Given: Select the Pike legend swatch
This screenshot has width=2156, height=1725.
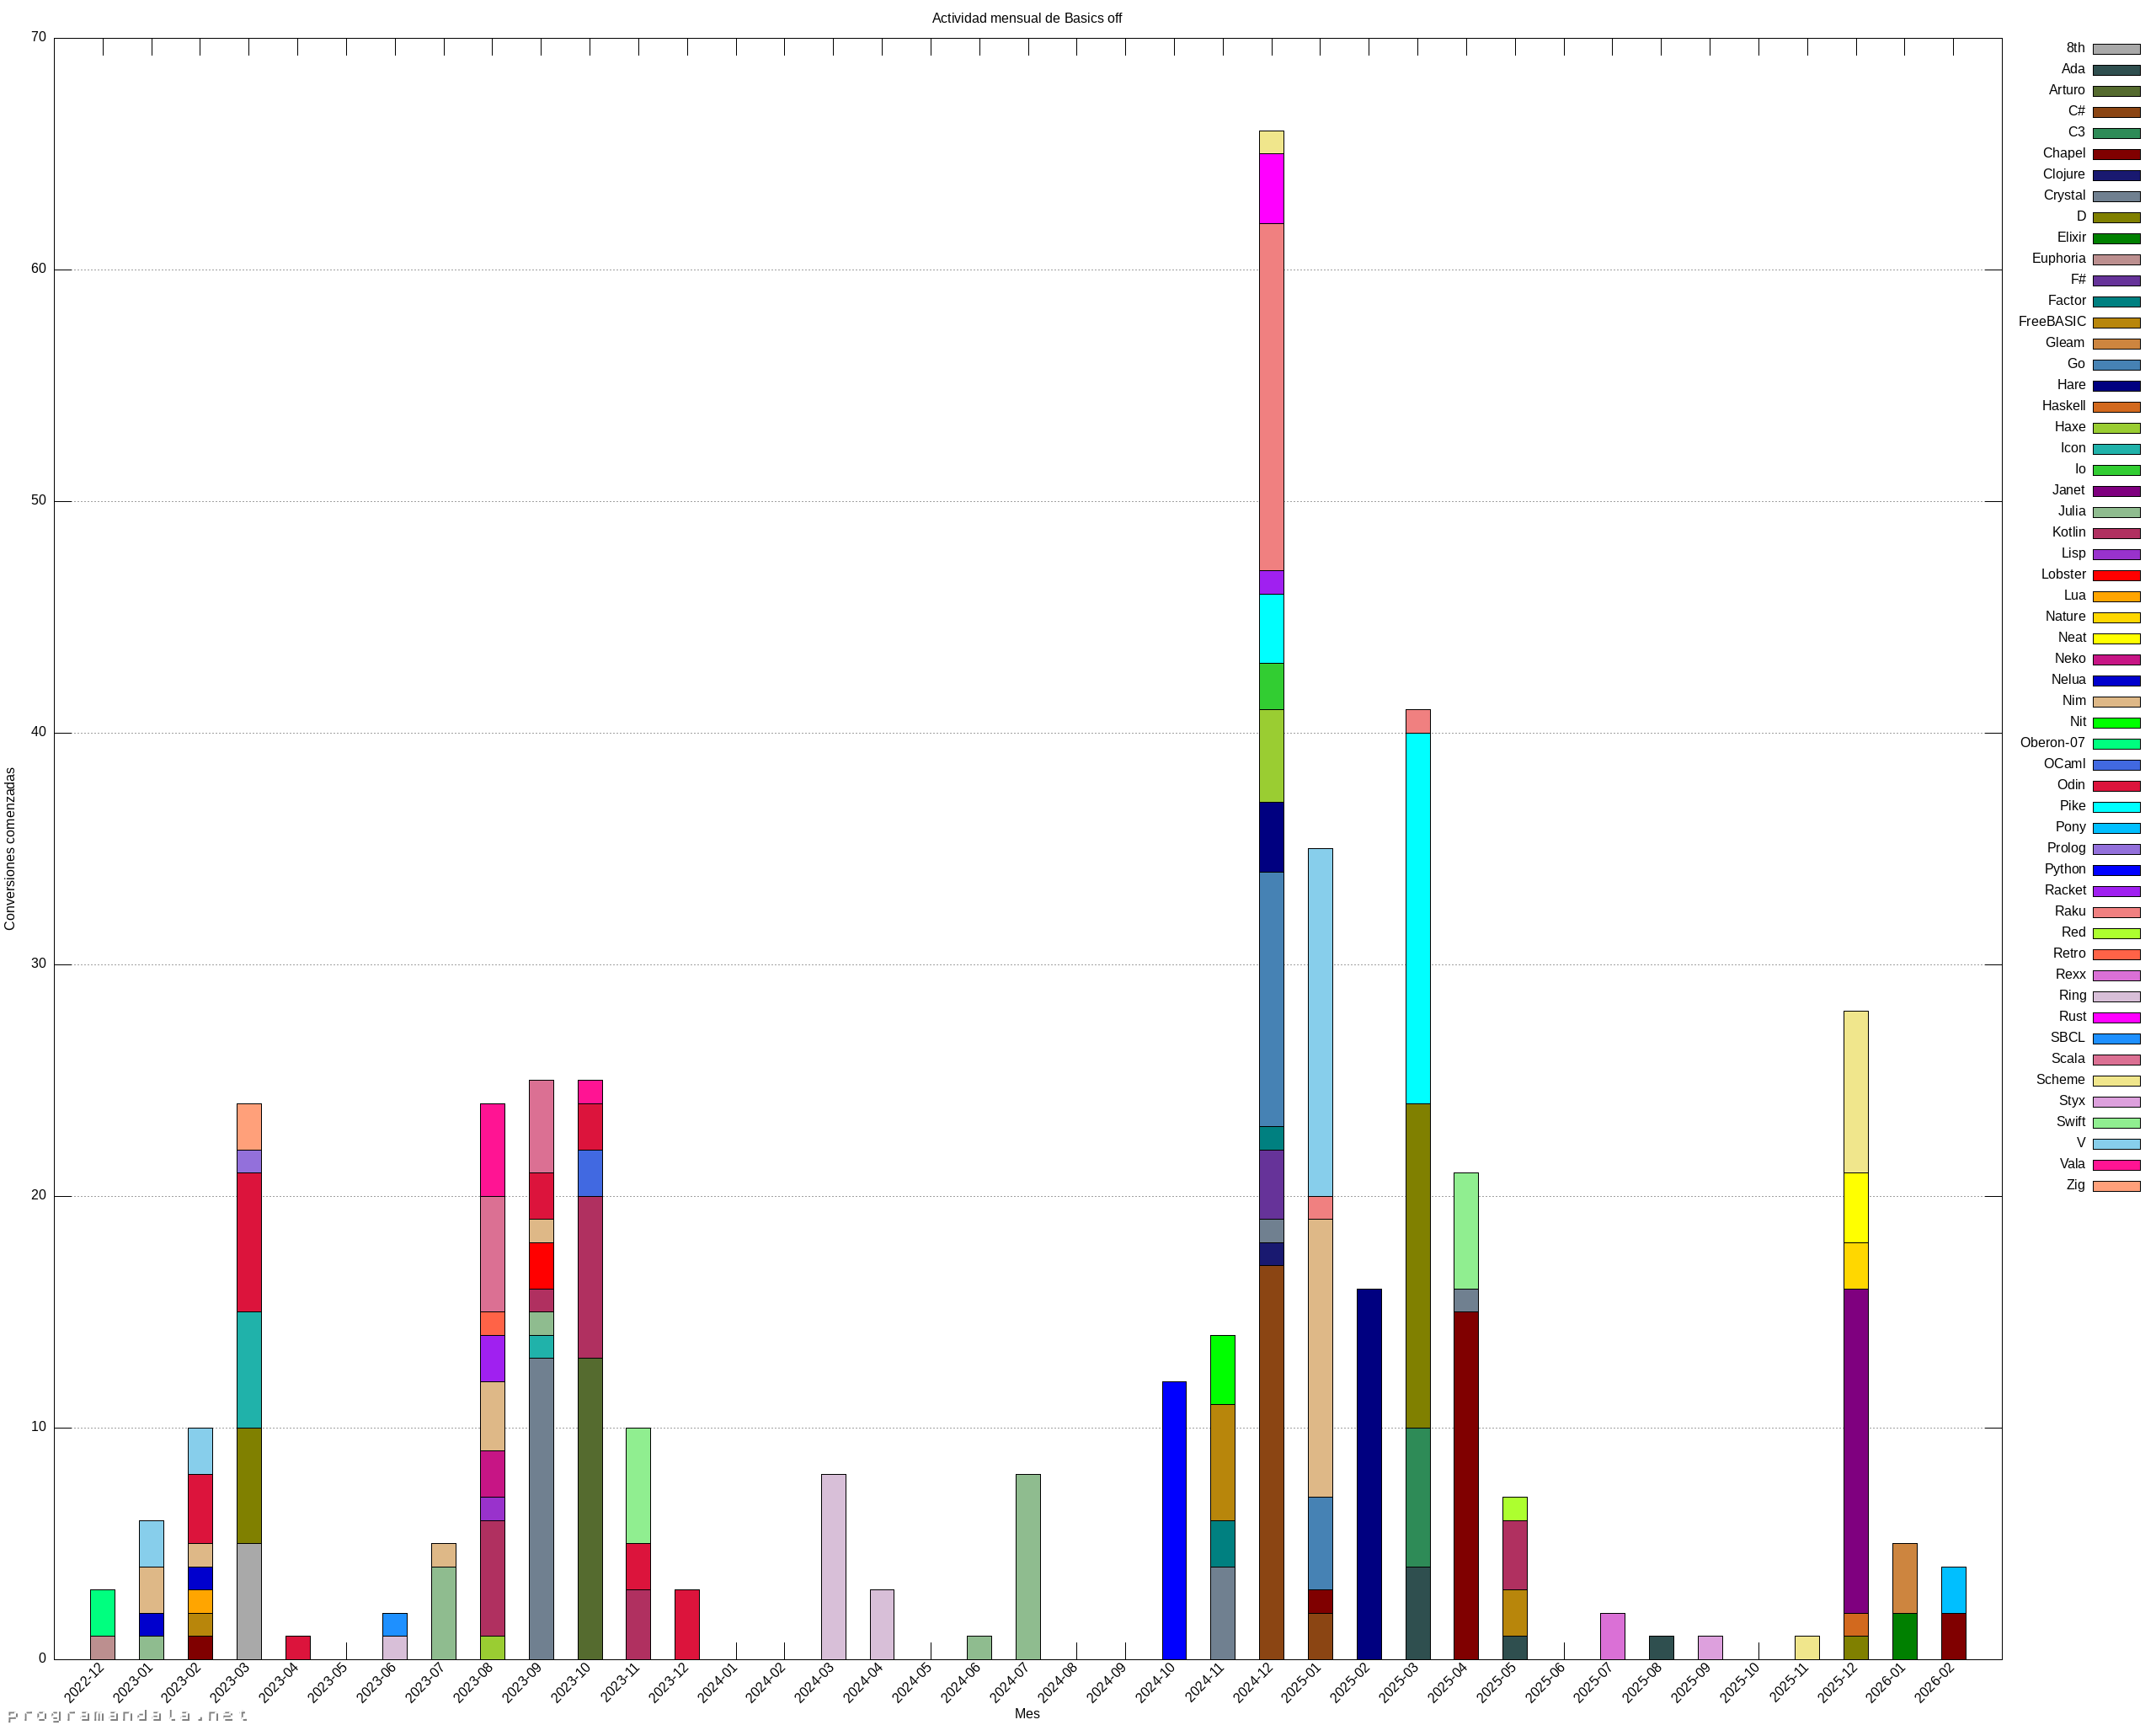Looking at the screenshot, I should click(x=2116, y=807).
